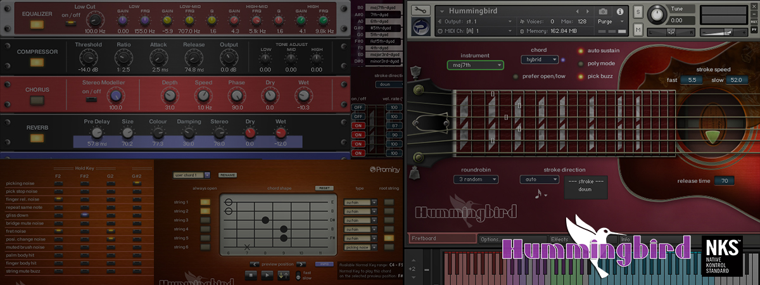Open the instrument info icon

coord(619,11)
